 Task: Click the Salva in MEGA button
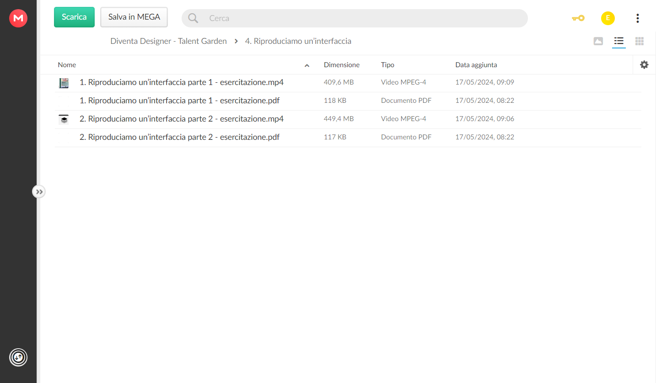(134, 17)
